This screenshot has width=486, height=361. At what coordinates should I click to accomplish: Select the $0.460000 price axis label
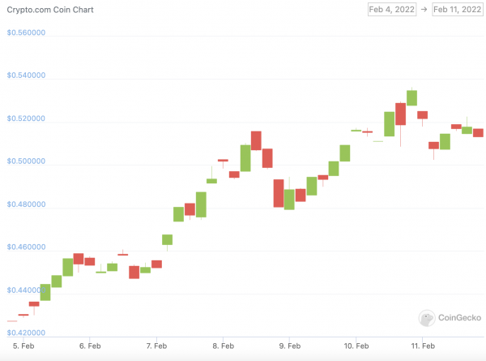(x=26, y=247)
